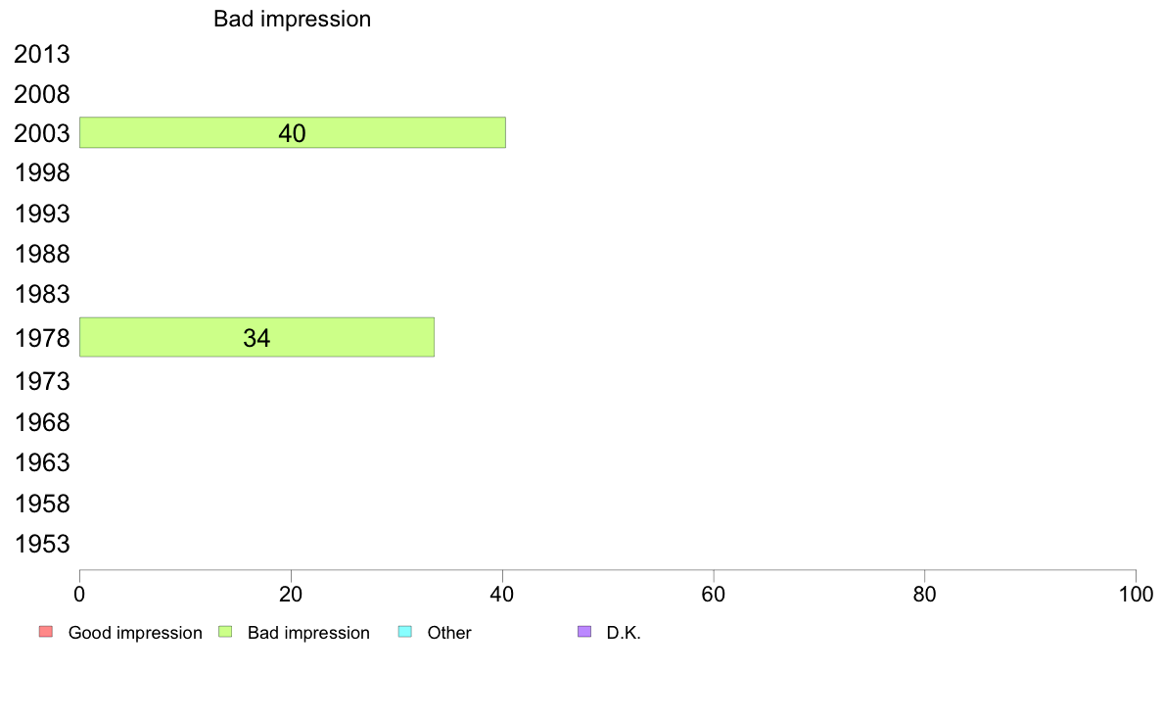Click the 1998 year label
Screen dimensions: 1163x721
tap(41, 173)
